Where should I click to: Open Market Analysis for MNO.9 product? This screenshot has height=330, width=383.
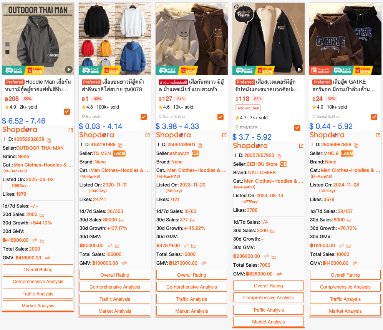pyautogui.click(x=345, y=311)
